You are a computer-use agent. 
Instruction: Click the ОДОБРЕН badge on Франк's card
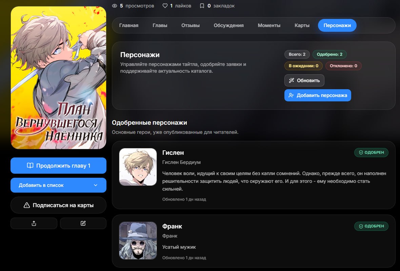tap(371, 226)
